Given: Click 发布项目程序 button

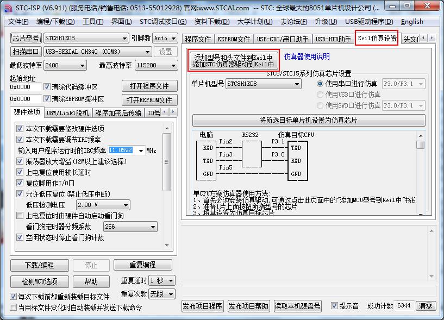Looking at the screenshot, I should pos(203,306).
